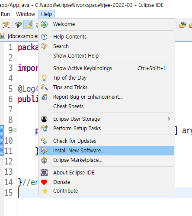Click the About Eclipse IDE logo icon
The image size is (192, 216).
(x=44, y=173)
